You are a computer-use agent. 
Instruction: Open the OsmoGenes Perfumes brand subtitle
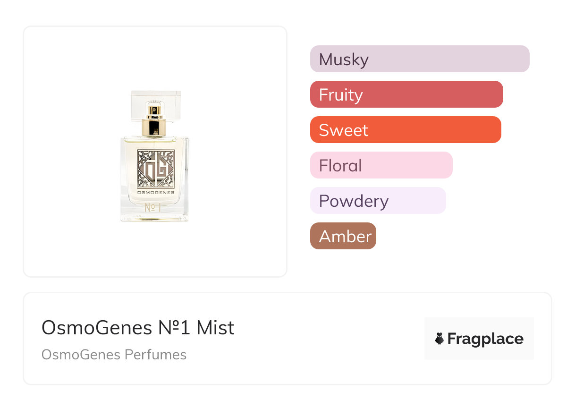[114, 355]
